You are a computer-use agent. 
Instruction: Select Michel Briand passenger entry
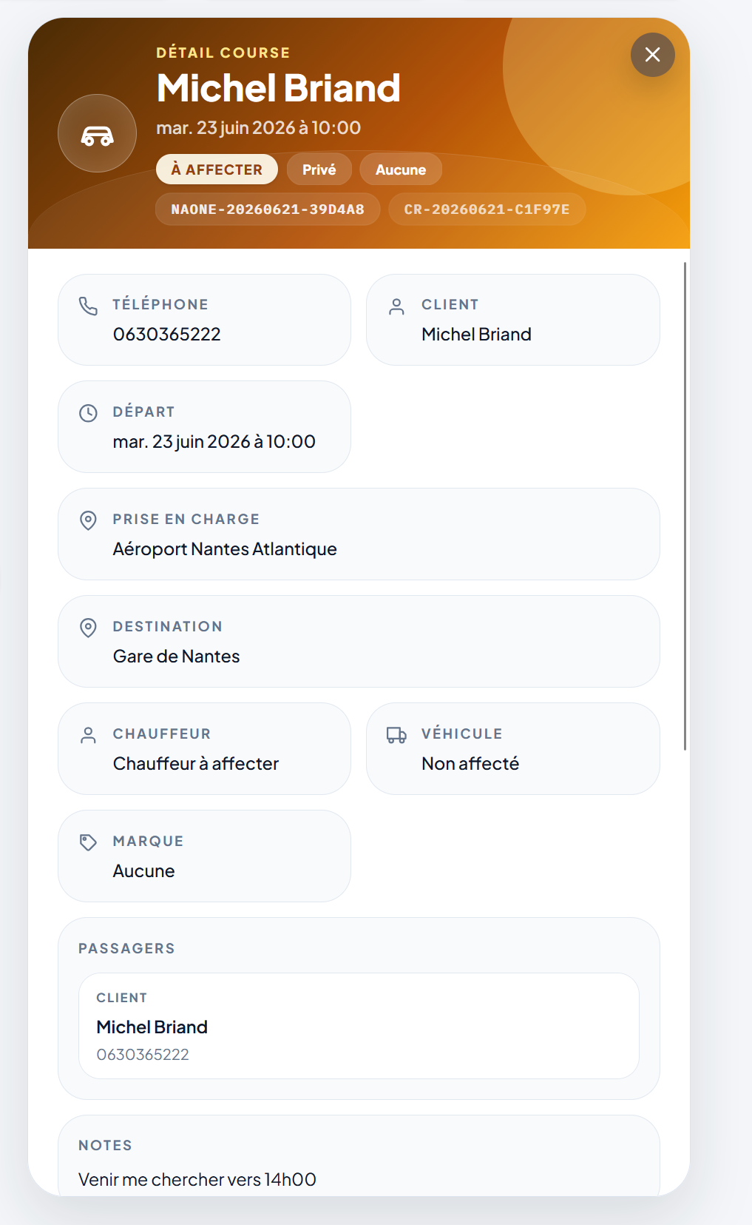point(359,1026)
